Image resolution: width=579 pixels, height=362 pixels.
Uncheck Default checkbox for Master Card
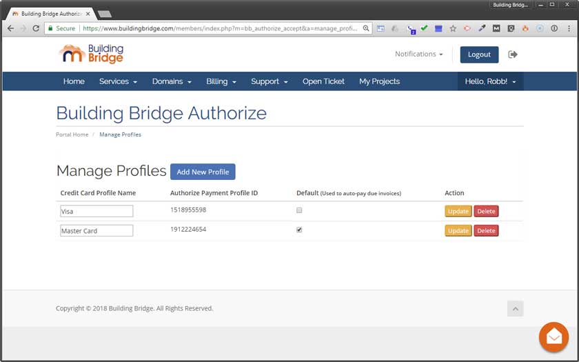[299, 230]
